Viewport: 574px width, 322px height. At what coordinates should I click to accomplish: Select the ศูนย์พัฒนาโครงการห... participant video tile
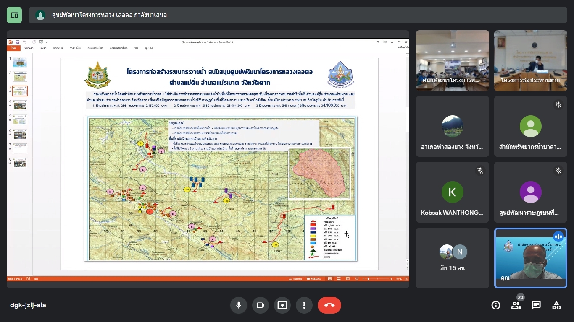point(453,60)
